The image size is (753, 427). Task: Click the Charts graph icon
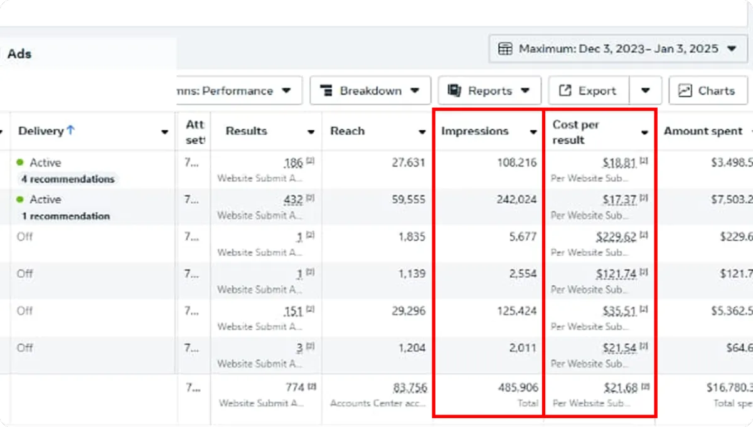[x=685, y=91]
